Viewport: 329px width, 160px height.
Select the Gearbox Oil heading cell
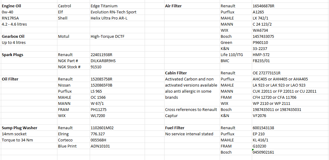(13, 36)
